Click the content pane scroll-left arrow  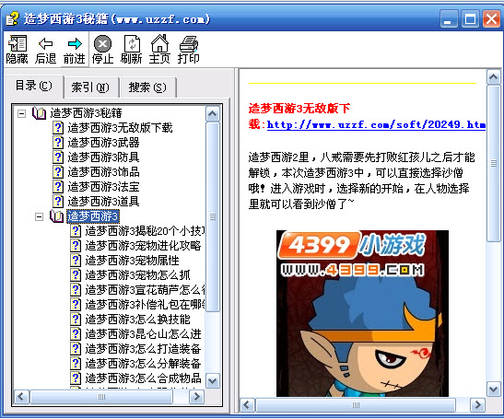[x=247, y=405]
